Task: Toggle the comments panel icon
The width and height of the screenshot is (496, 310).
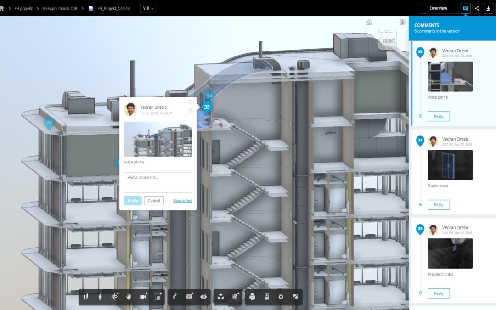Action: [x=466, y=8]
